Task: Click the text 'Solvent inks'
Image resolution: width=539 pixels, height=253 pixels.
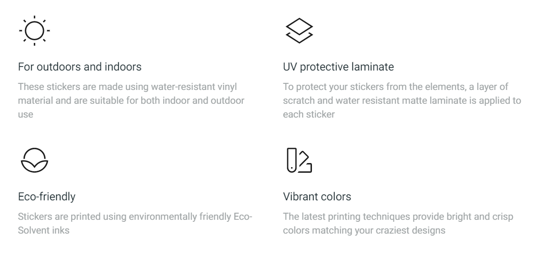Action: point(43,231)
